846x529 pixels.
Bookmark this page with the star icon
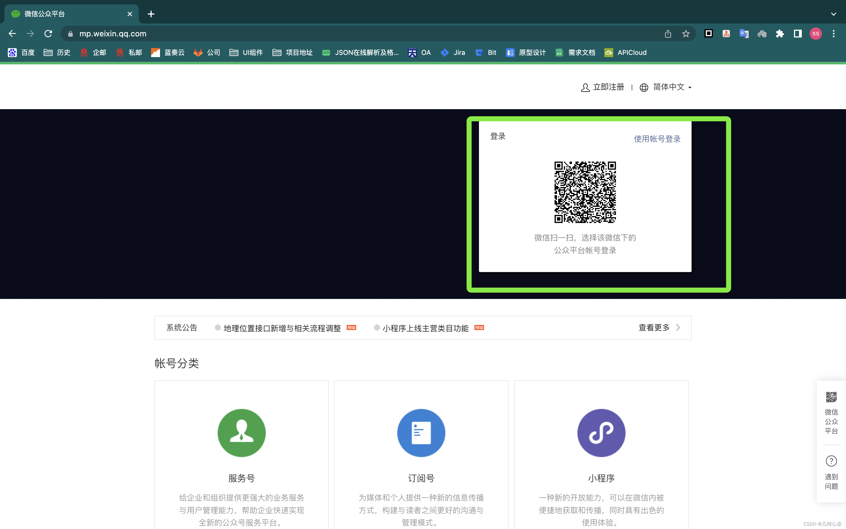[686, 34]
